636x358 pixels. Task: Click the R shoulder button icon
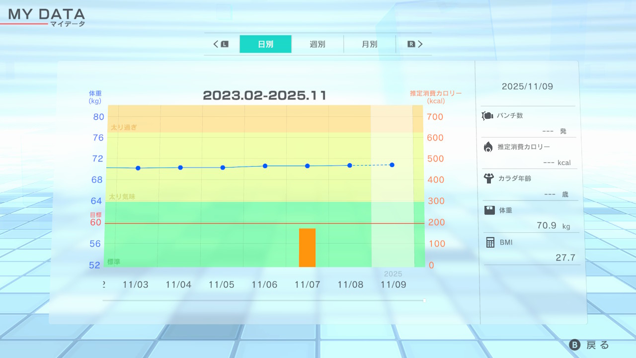411,44
